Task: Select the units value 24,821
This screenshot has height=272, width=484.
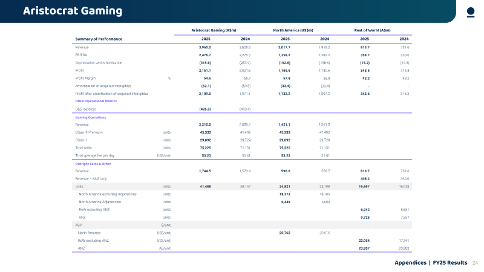Action: 285,187
